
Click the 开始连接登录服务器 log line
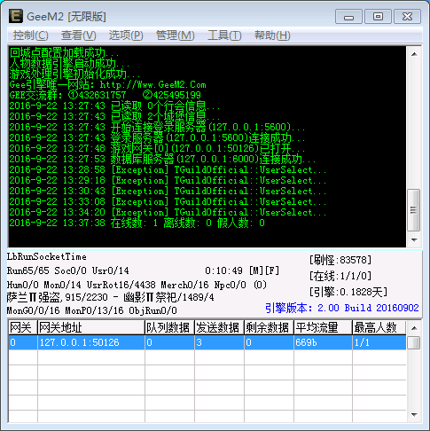pyautogui.click(x=157, y=127)
